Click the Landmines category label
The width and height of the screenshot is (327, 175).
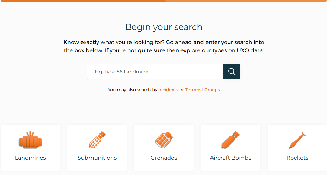tap(30, 158)
